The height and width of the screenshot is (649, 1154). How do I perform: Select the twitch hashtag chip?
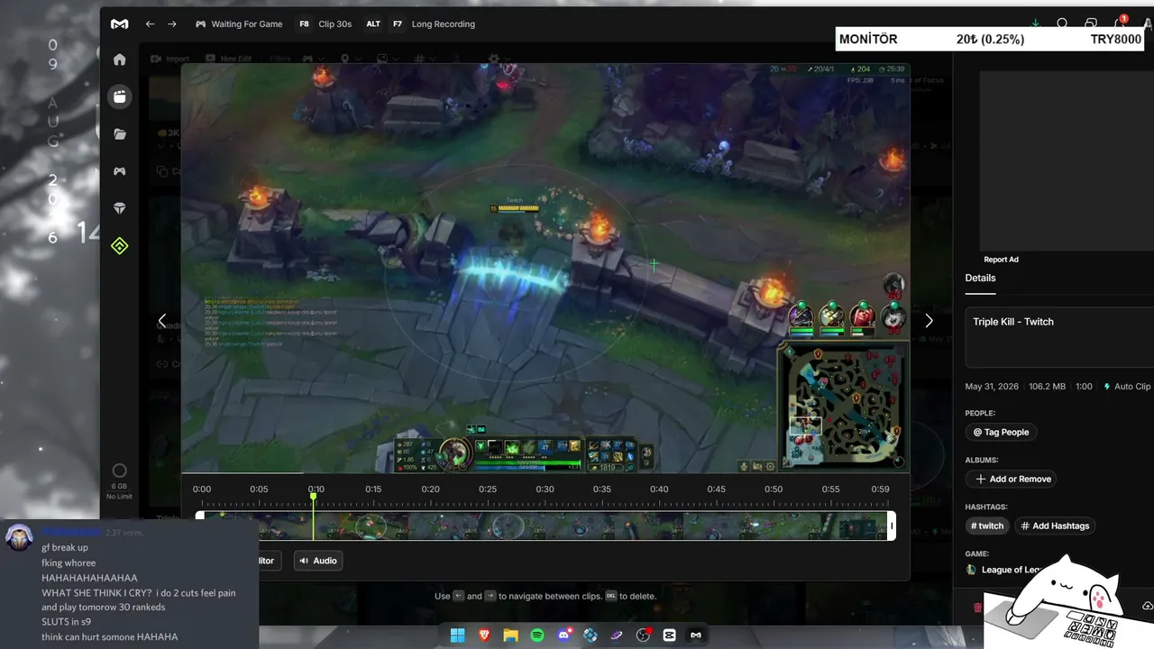point(986,526)
